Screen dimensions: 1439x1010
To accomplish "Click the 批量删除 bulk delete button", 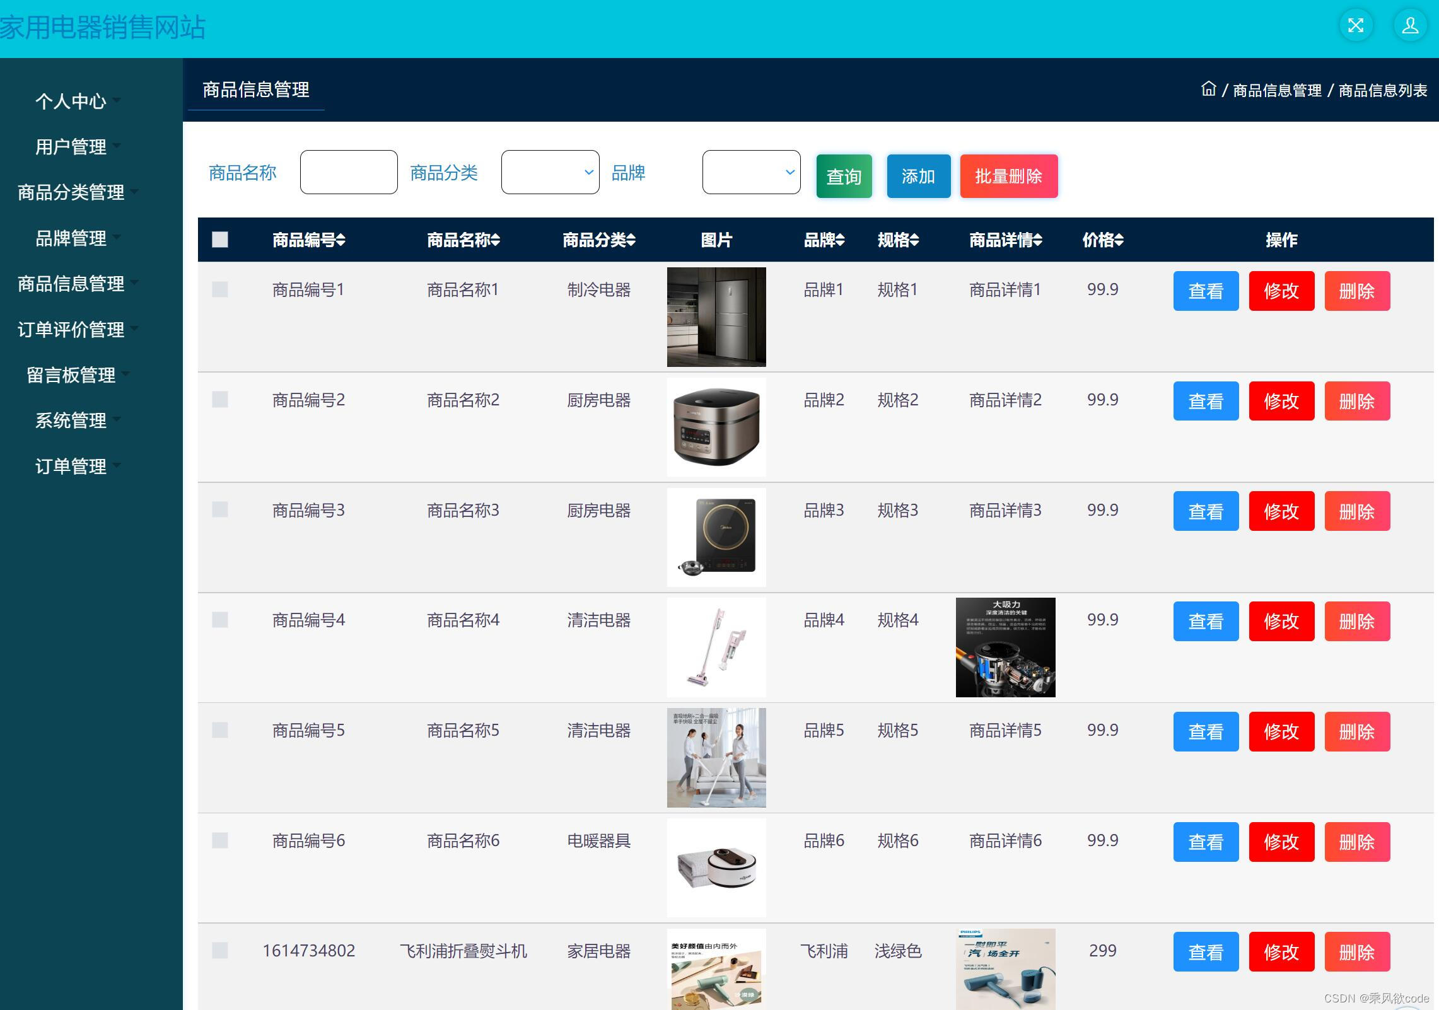I will [1008, 177].
